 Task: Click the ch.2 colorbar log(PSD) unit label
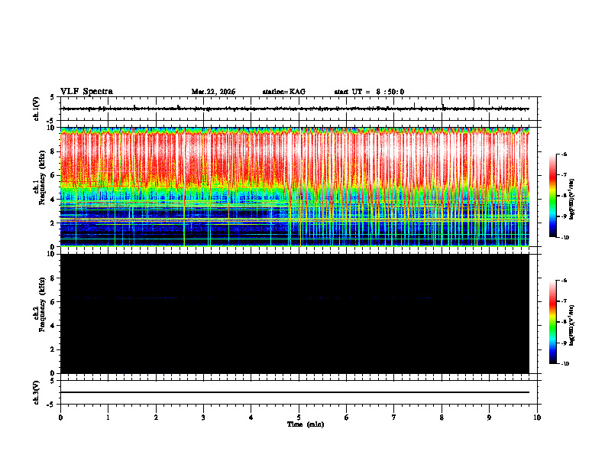pos(572,326)
